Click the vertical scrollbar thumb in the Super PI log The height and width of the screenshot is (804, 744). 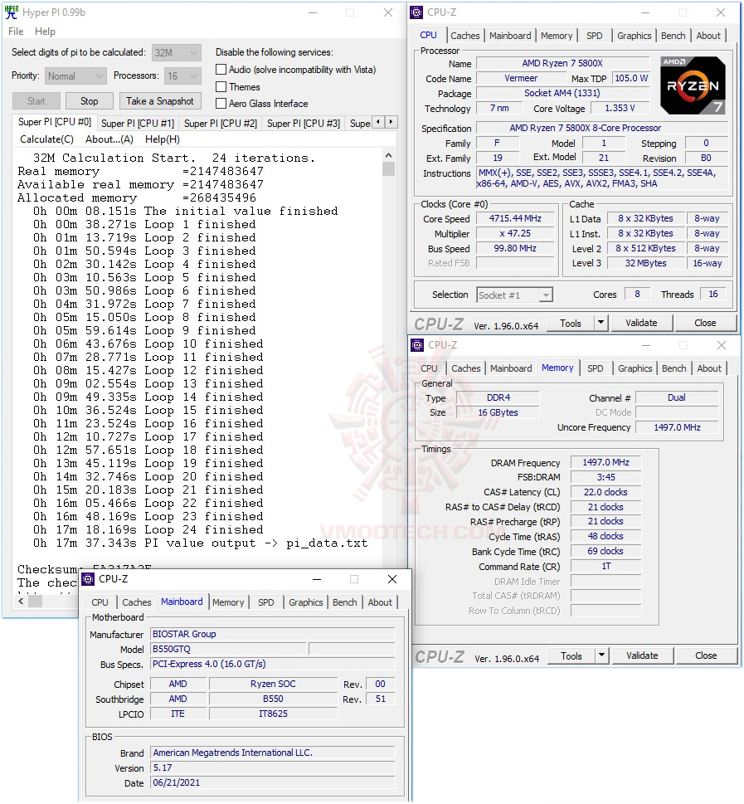tap(389, 168)
